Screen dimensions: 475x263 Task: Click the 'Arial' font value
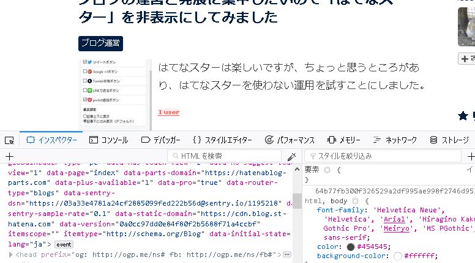coord(394,220)
